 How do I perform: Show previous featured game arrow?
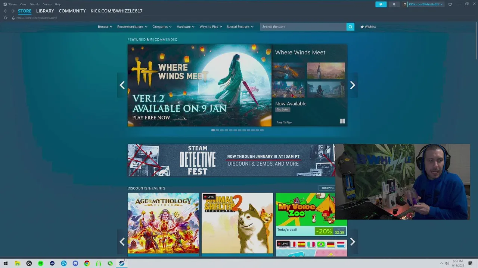(x=122, y=85)
